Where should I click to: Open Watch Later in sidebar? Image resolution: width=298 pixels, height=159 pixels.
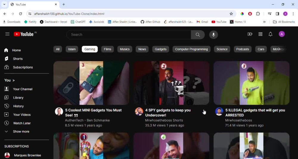(x=17, y=123)
